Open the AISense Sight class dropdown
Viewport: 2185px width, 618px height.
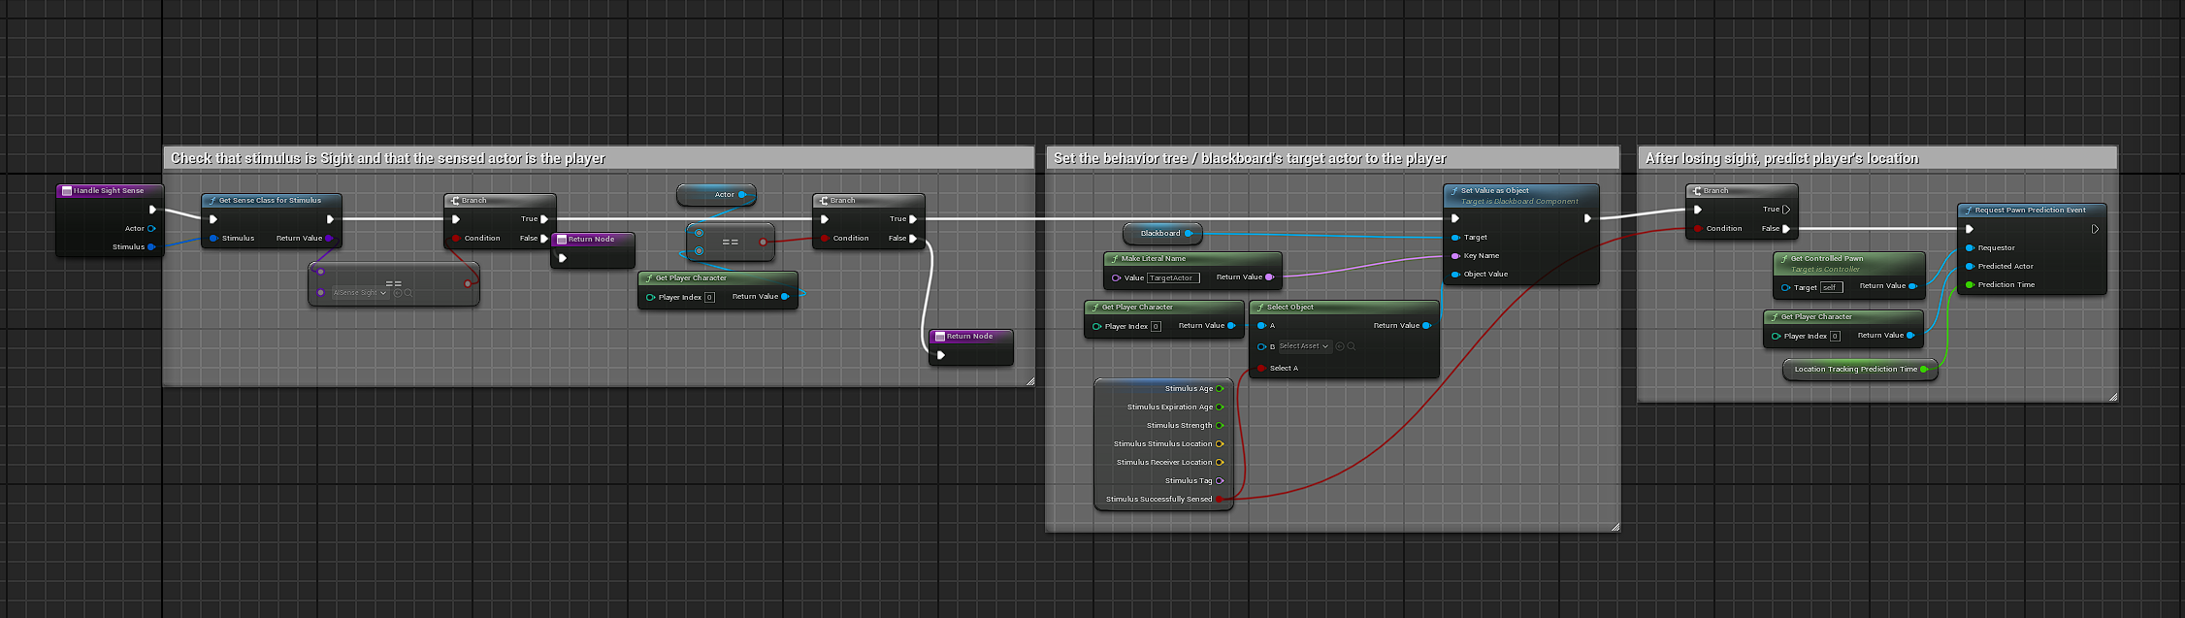tap(360, 293)
